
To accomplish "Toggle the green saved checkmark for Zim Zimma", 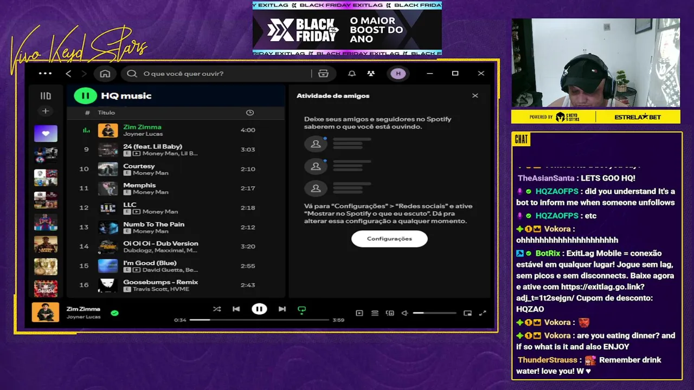I will [114, 313].
